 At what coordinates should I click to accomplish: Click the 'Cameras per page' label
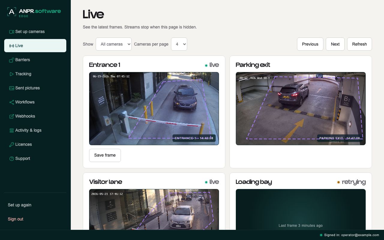151,44
